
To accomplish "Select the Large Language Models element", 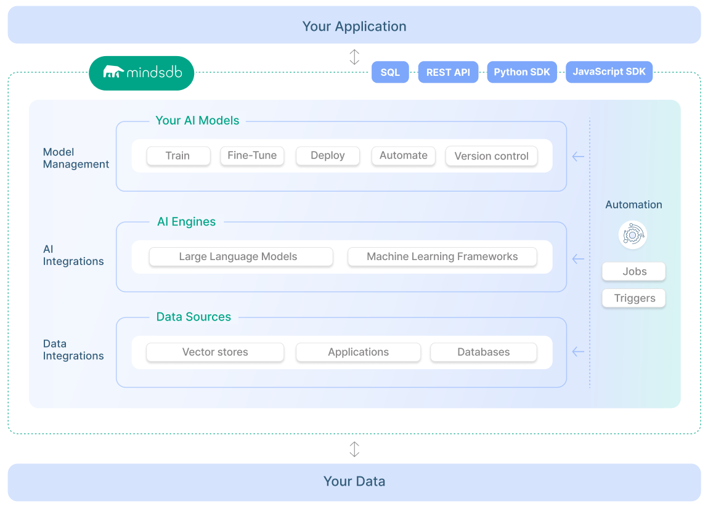I will pos(240,256).
